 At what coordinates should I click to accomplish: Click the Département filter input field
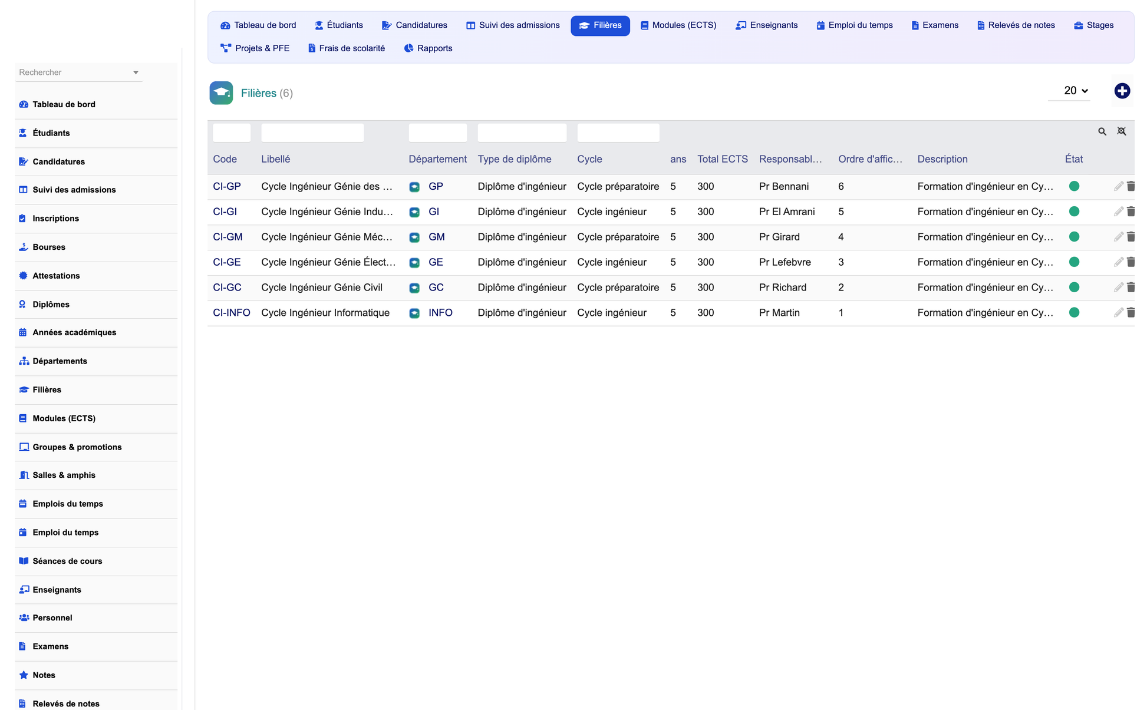pyautogui.click(x=438, y=133)
